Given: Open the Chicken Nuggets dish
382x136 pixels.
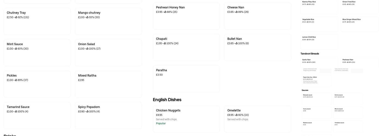Looking at the screenshot, I should (186, 119).
